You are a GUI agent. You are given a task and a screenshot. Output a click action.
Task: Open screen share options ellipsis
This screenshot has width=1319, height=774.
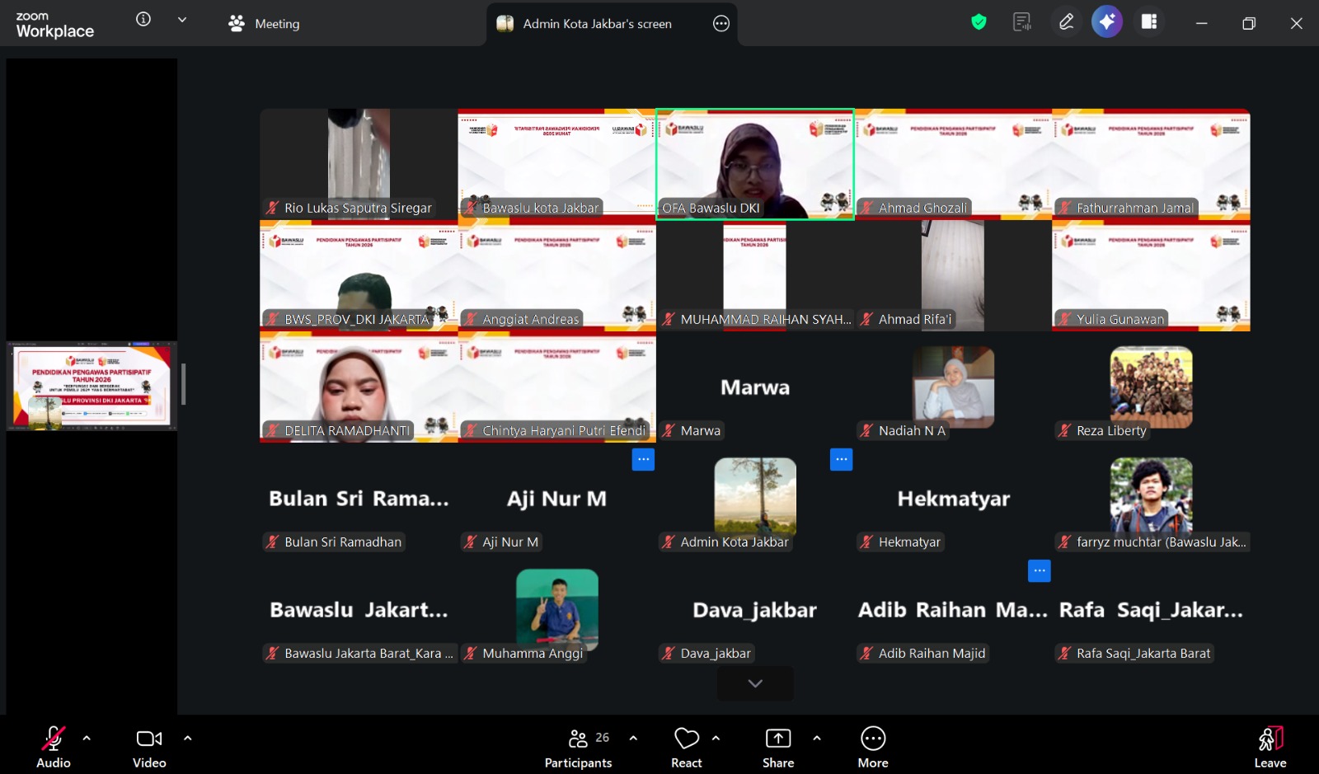721,24
